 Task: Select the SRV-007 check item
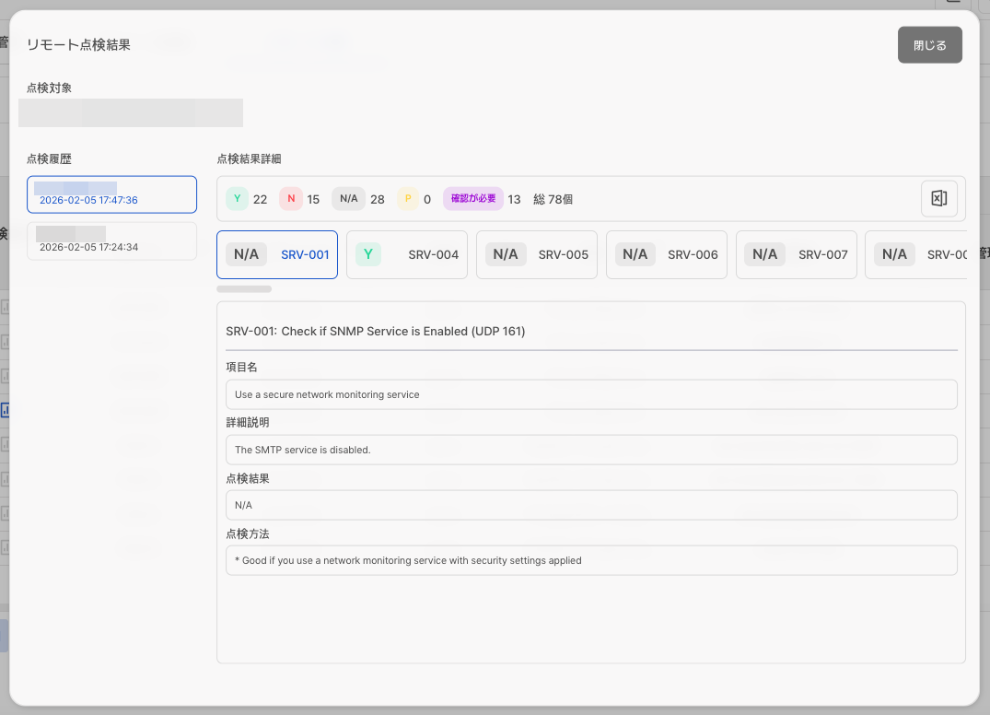click(796, 254)
